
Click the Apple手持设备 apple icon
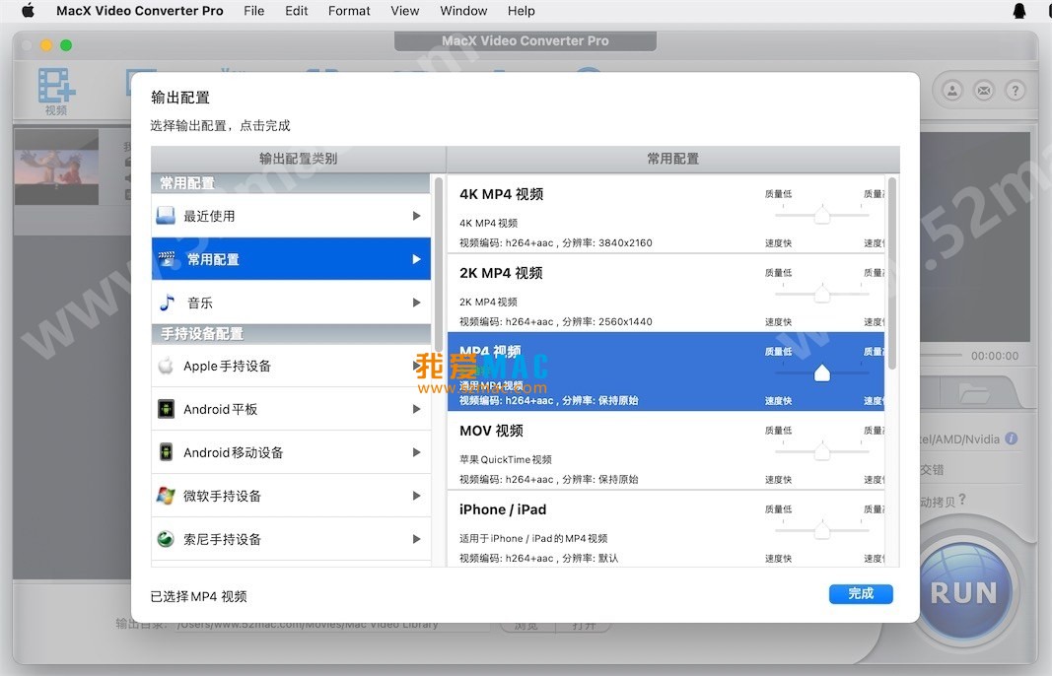point(166,366)
